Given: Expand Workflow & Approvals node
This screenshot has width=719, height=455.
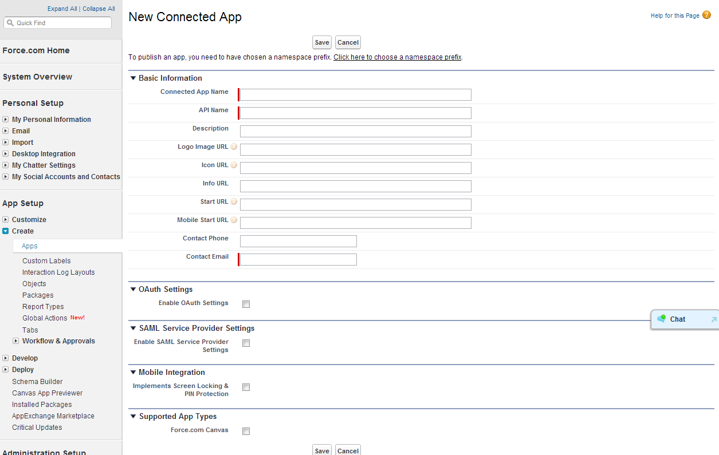Looking at the screenshot, I should click(x=16, y=341).
